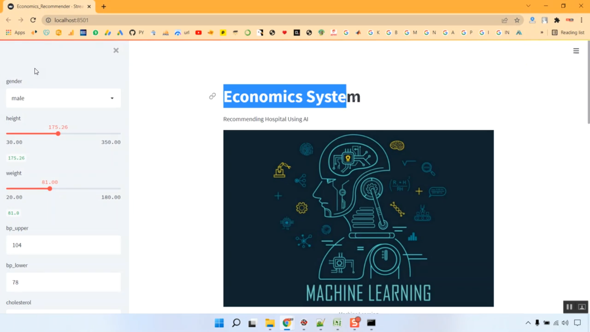Click the address bar showing localhost:8501
Viewport: 590px width, 332px height.
tap(271, 20)
